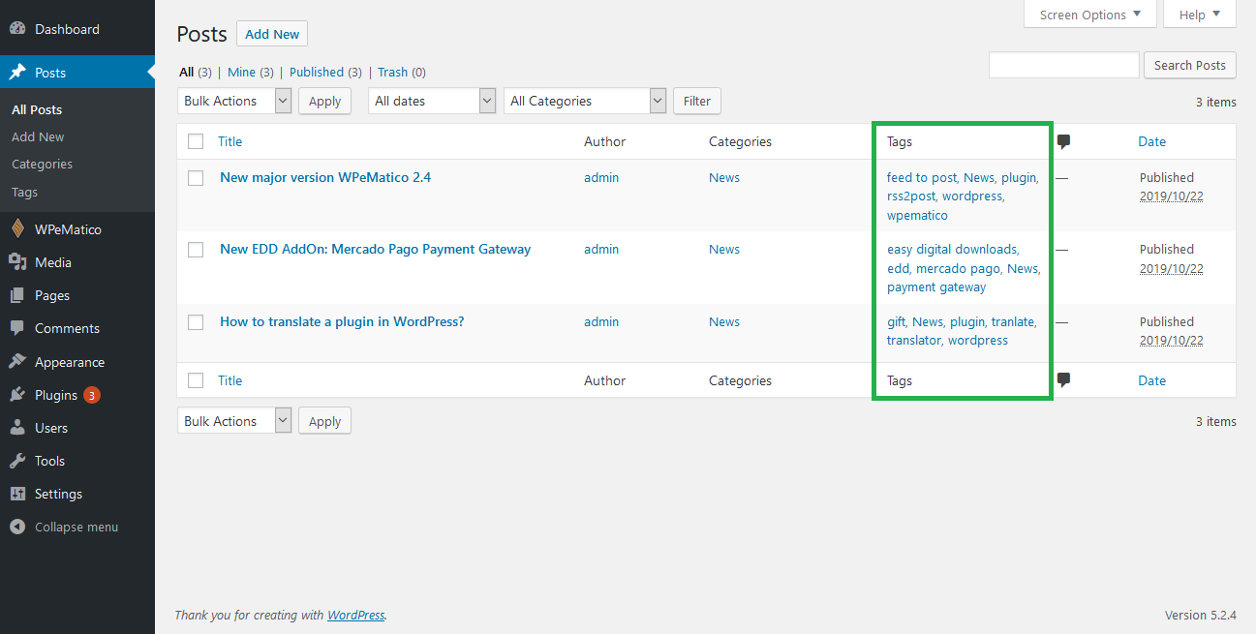
Task: Click the gift tag link
Action: click(896, 322)
